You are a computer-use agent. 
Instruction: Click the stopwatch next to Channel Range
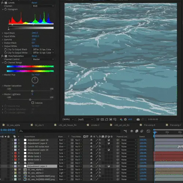pyautogui.click(x=5, y=63)
